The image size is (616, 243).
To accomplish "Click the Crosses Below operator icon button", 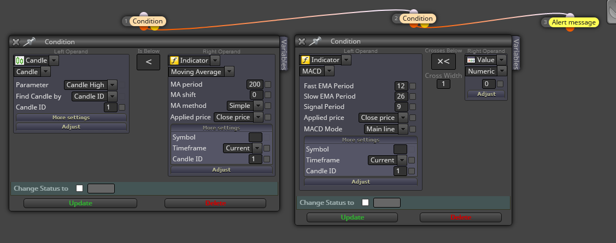I will [x=443, y=62].
